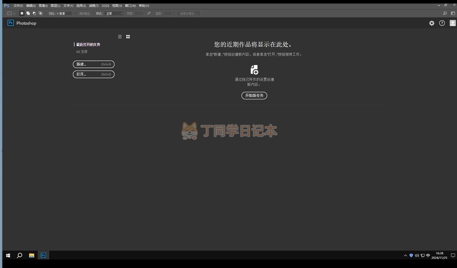Image resolution: width=457 pixels, height=268 pixels.
Task: Open the user account profile icon
Action: 453,23
